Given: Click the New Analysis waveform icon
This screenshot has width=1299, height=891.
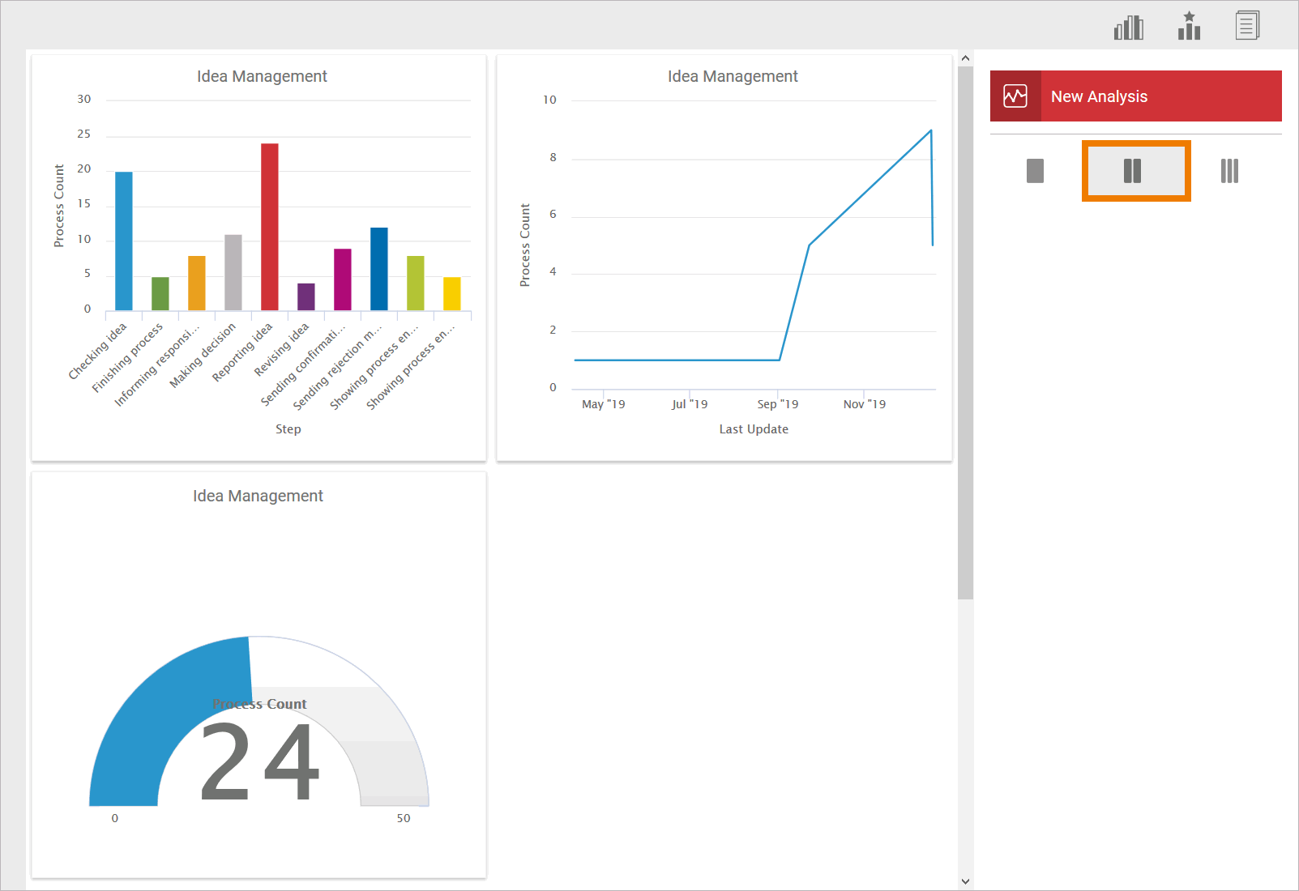Looking at the screenshot, I should click(x=1015, y=96).
